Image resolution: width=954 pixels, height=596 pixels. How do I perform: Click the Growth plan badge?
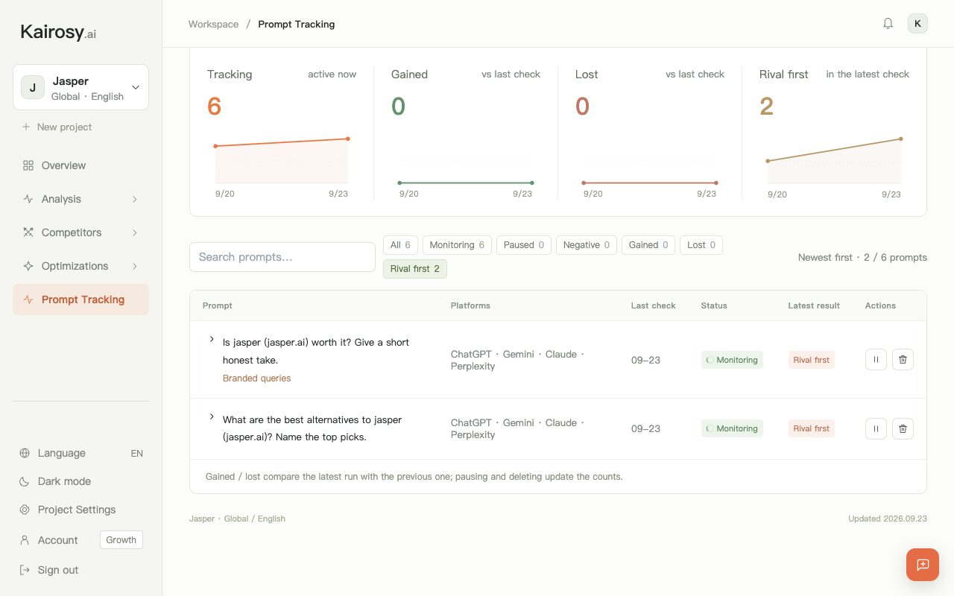point(121,540)
